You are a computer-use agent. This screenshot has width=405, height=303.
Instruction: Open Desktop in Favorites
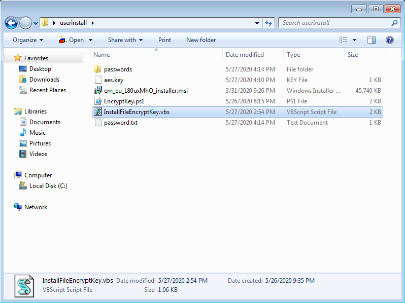(x=40, y=69)
